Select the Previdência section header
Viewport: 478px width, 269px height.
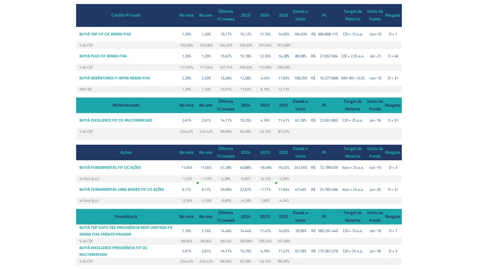coord(126,217)
